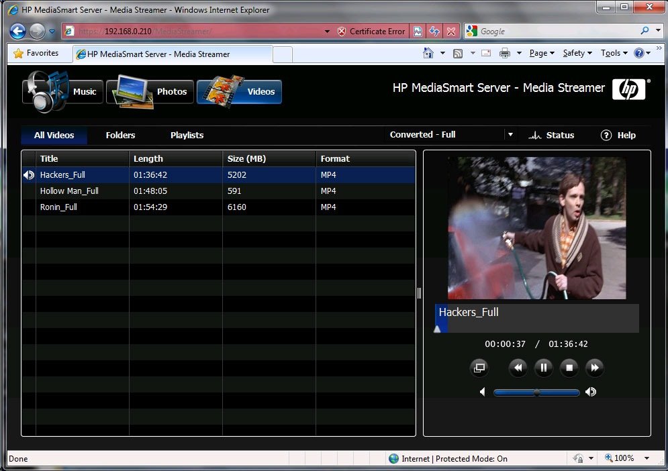Click the 6160 size cell

pos(237,207)
